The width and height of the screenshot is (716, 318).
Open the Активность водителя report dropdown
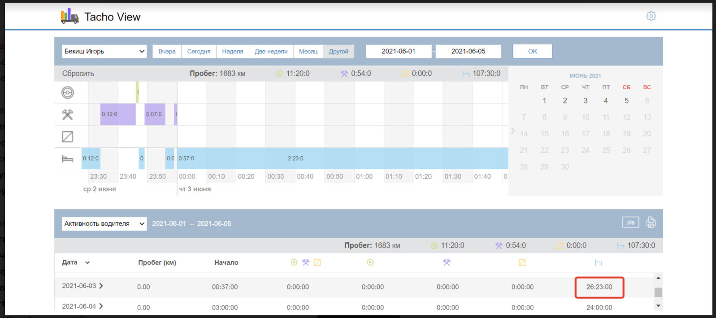pos(104,223)
